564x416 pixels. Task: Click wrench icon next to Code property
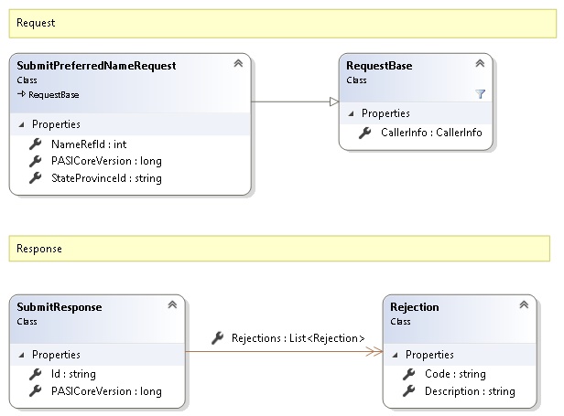point(410,374)
